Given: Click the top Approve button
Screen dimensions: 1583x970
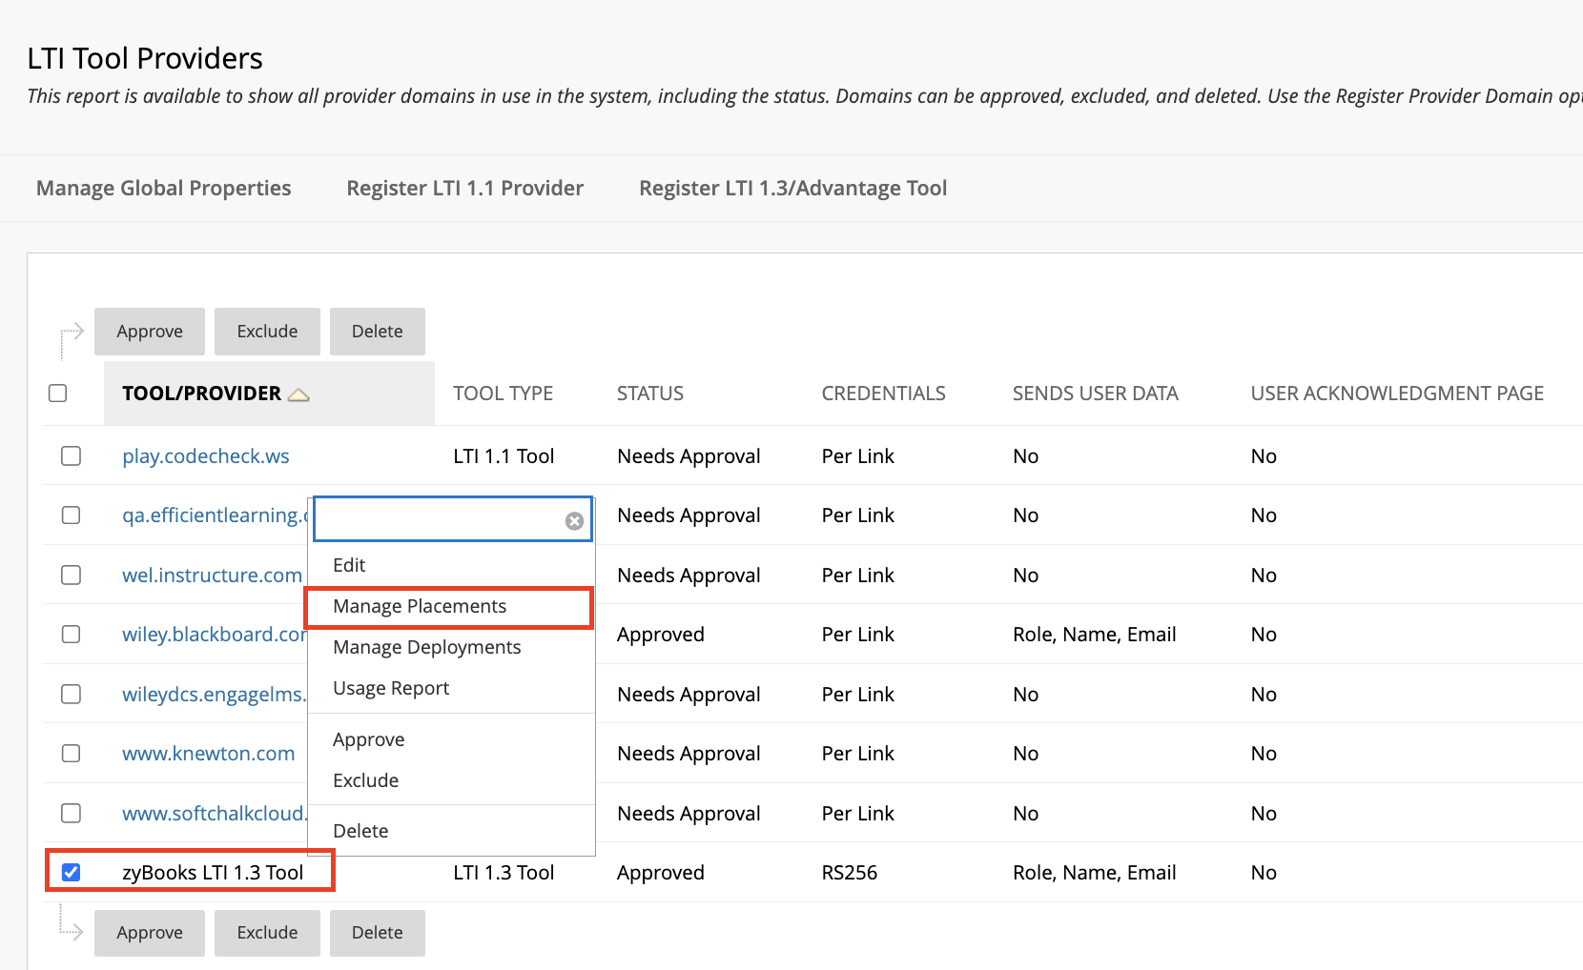Looking at the screenshot, I should pos(149,331).
